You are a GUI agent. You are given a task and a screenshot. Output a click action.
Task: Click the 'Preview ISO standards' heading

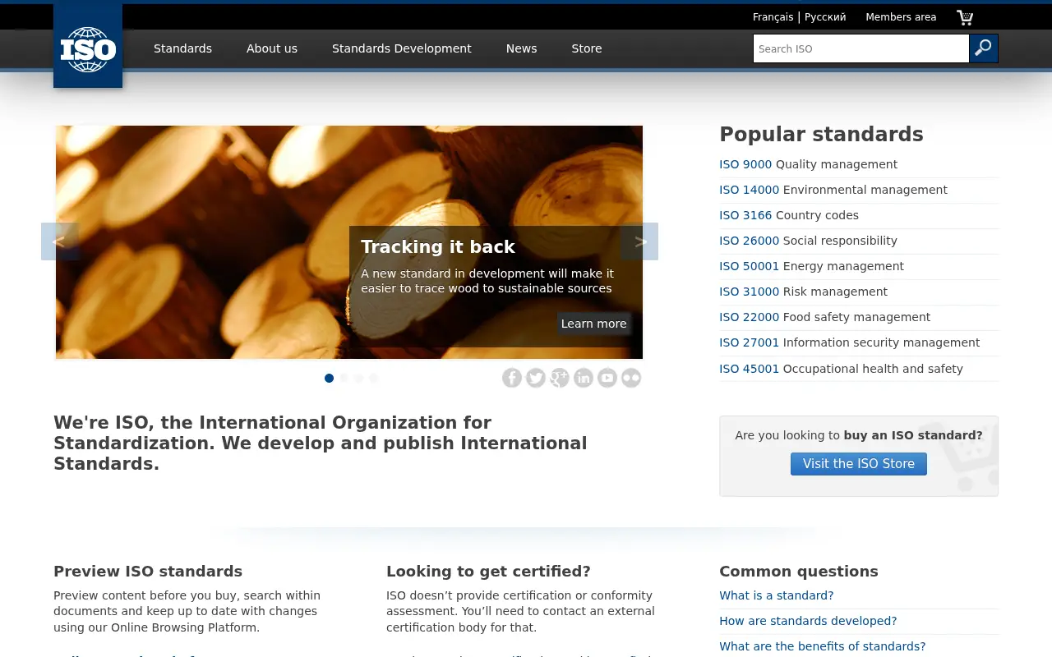coord(148,572)
